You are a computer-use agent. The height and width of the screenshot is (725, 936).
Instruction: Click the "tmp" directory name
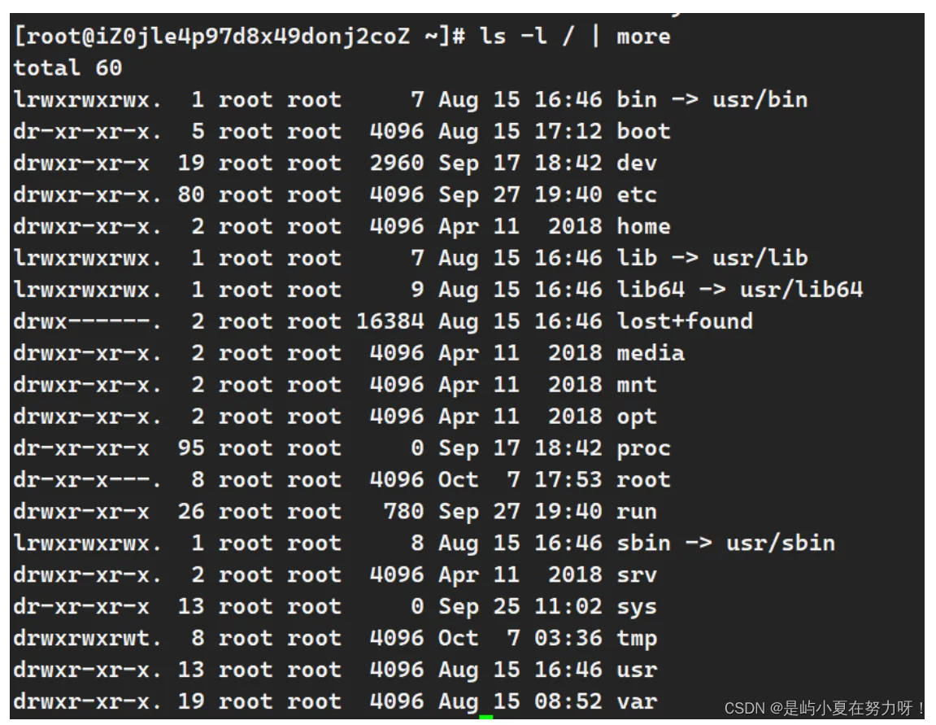point(636,639)
